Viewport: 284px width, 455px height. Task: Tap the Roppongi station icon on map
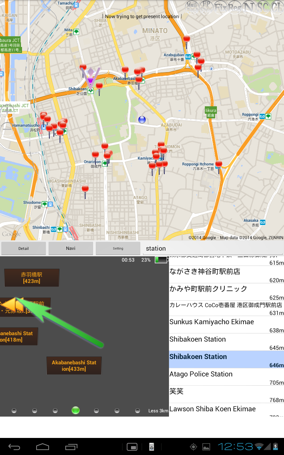coord(265,116)
